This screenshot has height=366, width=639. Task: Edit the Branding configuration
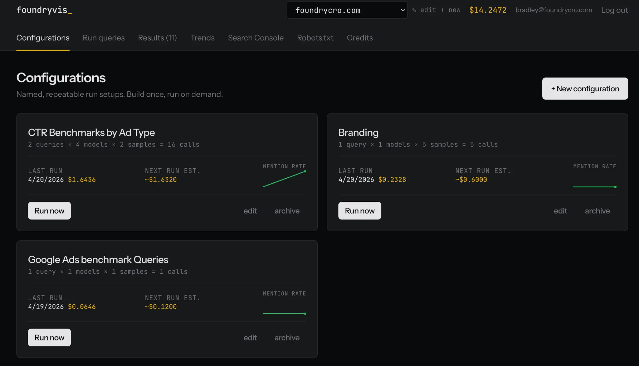coord(561,211)
